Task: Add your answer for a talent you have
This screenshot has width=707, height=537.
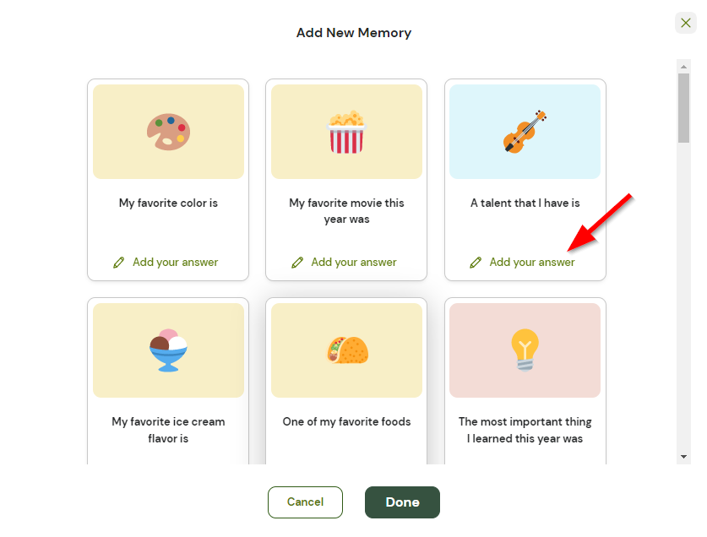Action: click(x=530, y=262)
